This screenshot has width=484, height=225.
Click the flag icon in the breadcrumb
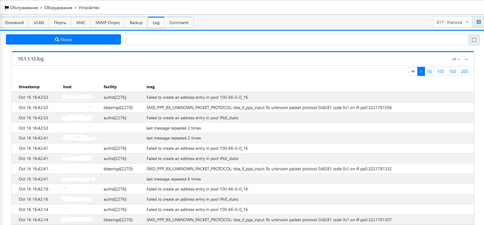coord(7,8)
